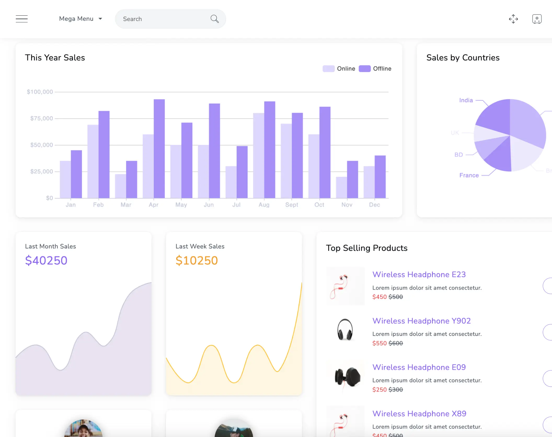Toggle fullscreen with the arrows icon
Screen dimensions: 552x437
[513, 19]
